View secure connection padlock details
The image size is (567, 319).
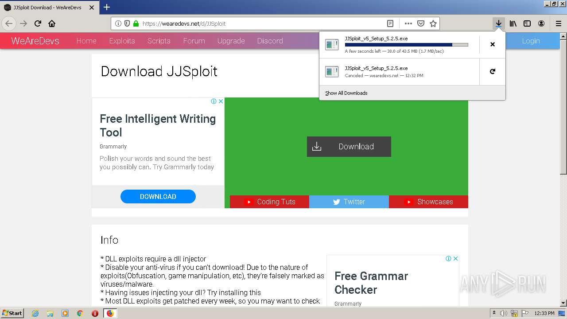tap(136, 23)
